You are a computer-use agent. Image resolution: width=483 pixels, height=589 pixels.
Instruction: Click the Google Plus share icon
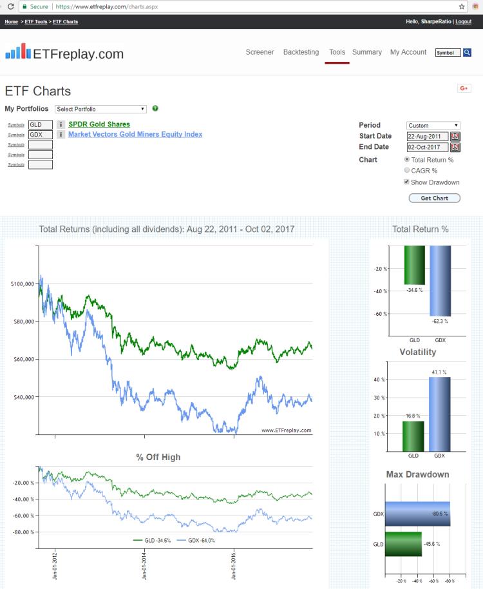point(464,88)
